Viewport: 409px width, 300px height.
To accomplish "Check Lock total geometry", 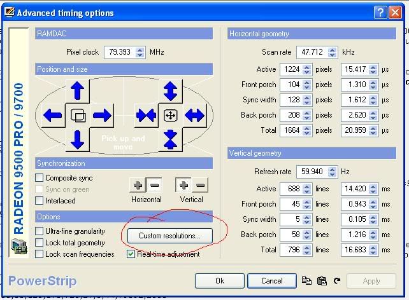I will coord(39,243).
